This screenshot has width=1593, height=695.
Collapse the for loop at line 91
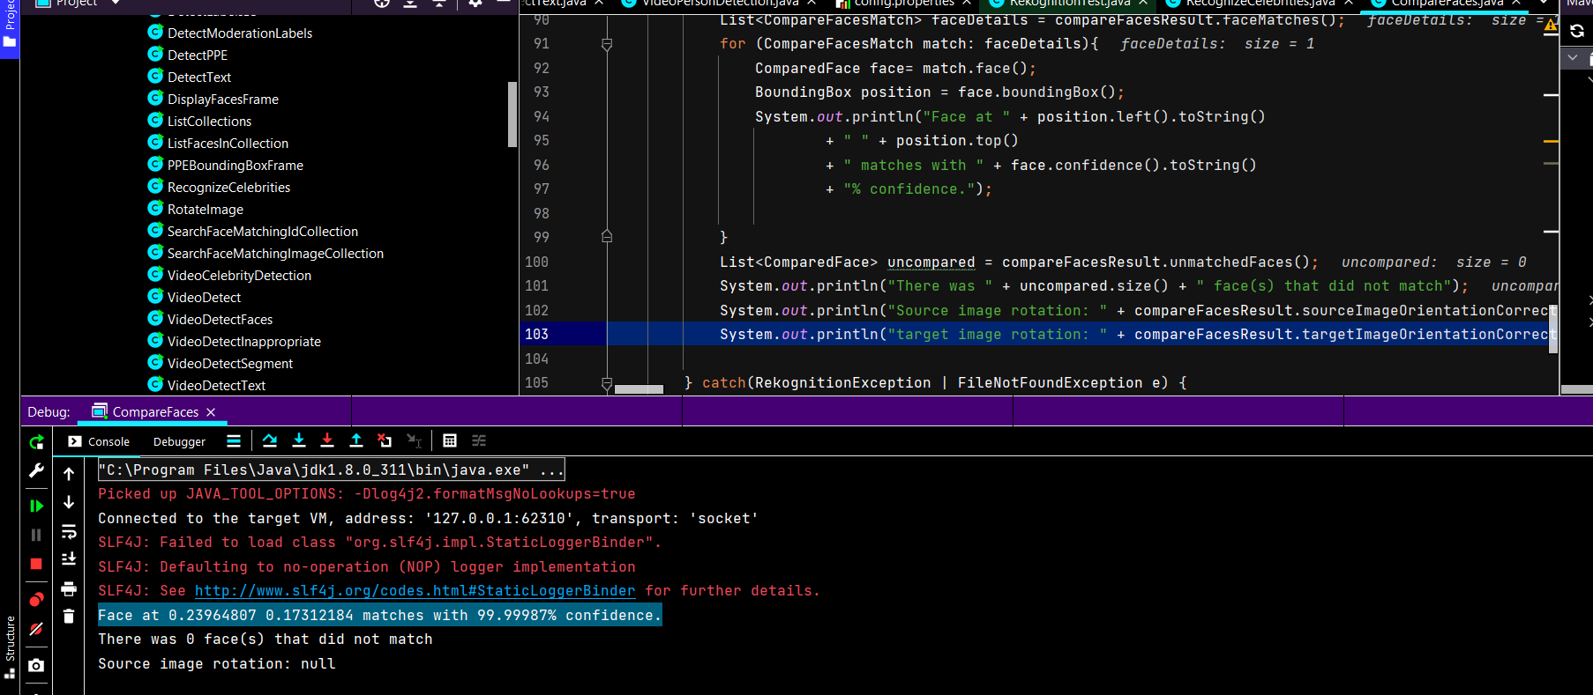tap(607, 44)
